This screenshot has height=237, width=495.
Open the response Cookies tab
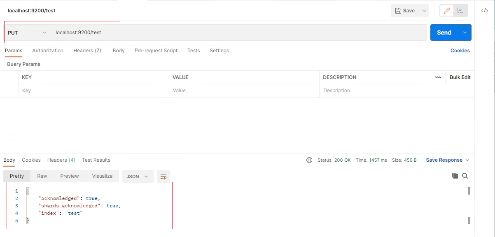(x=31, y=160)
